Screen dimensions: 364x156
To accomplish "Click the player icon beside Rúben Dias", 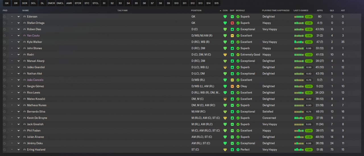I will [x=24, y=29].
